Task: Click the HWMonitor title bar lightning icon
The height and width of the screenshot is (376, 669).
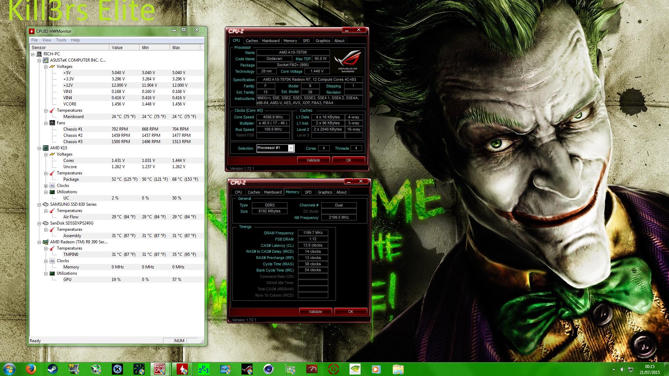Action: [32, 31]
